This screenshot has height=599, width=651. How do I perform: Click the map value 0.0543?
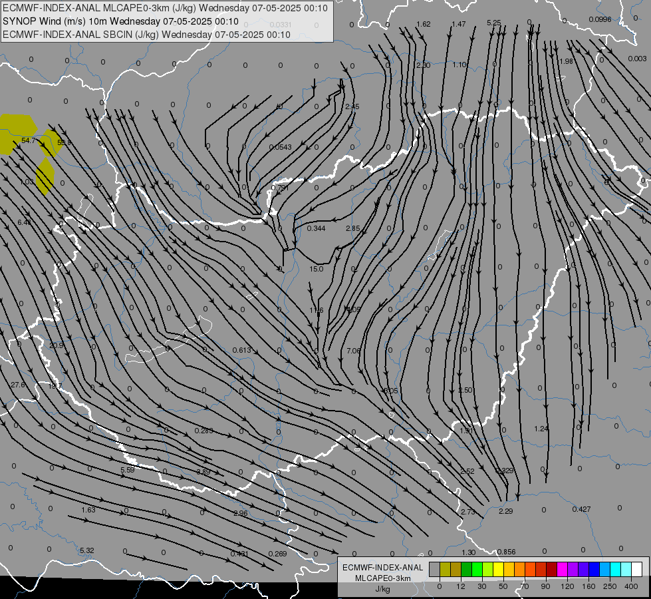(280, 147)
